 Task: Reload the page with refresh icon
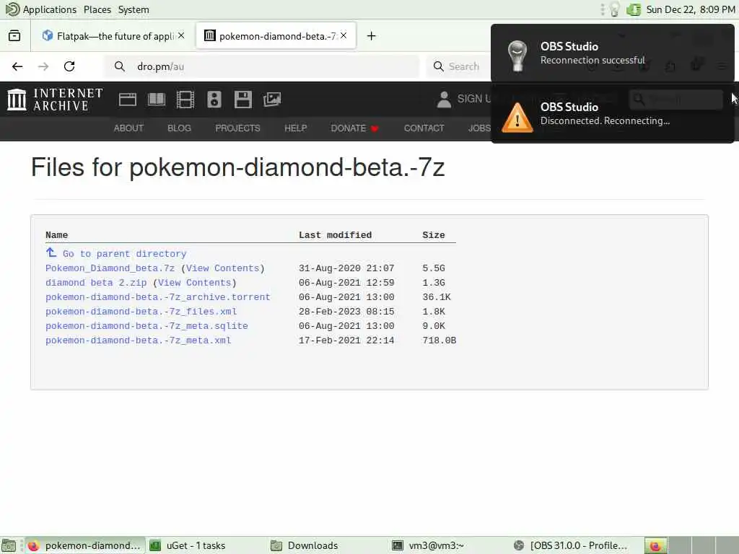69,66
